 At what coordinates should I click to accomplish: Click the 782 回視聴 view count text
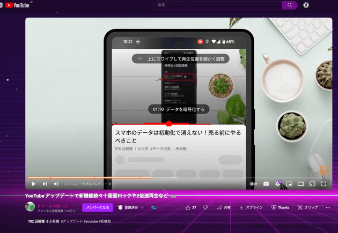[x=36, y=221]
